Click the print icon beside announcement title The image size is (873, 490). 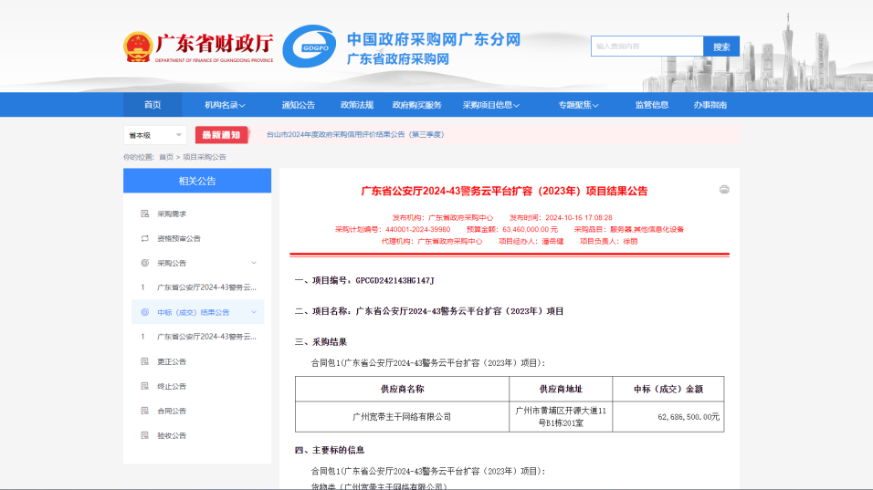(x=724, y=190)
